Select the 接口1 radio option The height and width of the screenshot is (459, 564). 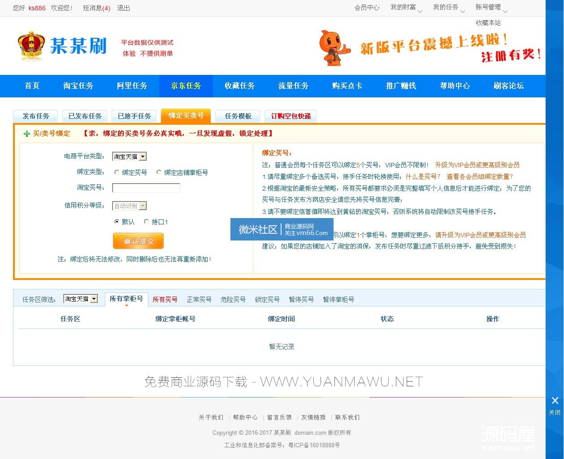point(146,222)
